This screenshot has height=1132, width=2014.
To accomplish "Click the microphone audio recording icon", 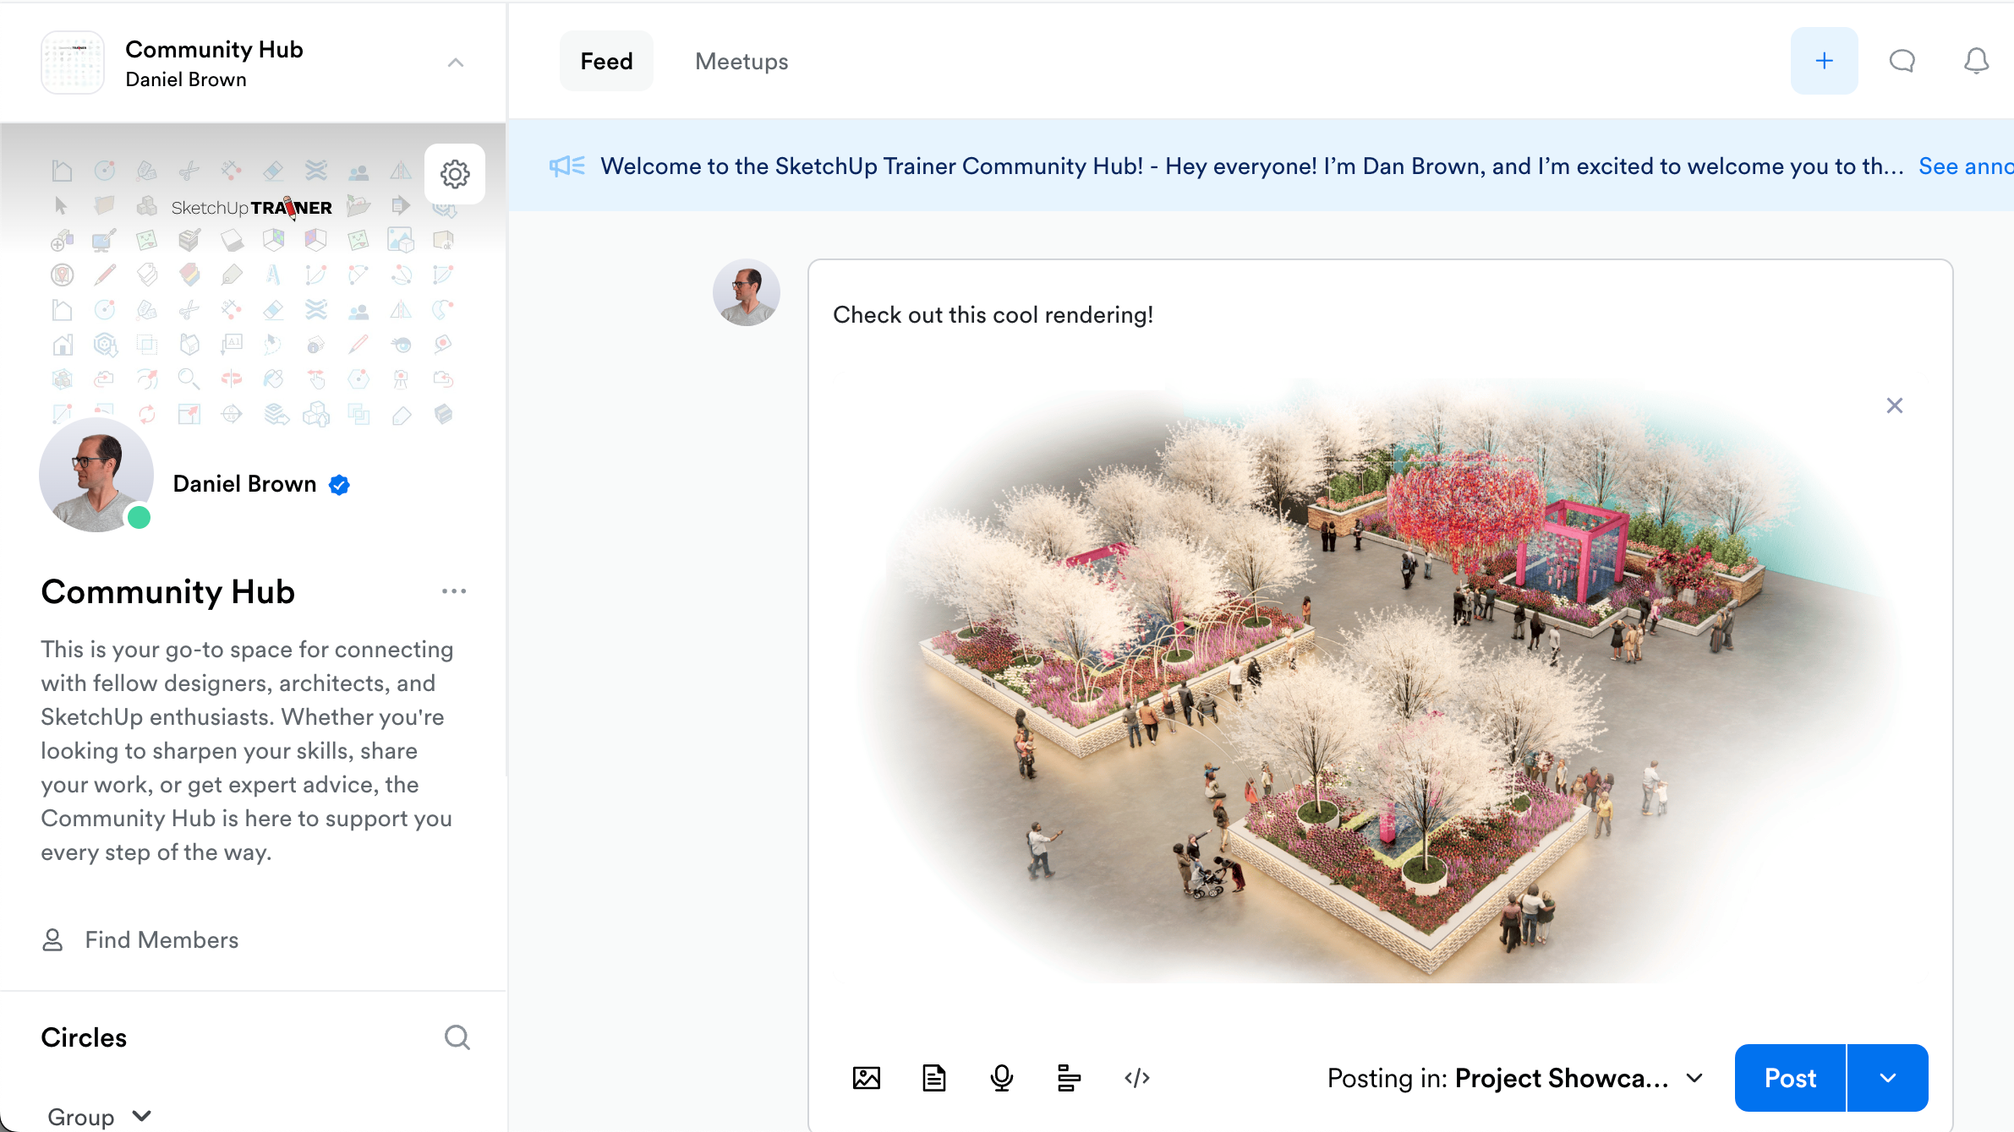I will (x=1001, y=1078).
